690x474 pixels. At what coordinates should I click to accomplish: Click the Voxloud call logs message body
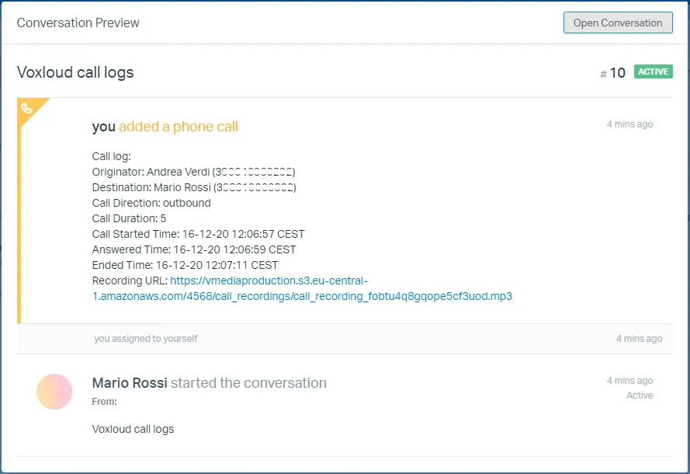pyautogui.click(x=133, y=429)
